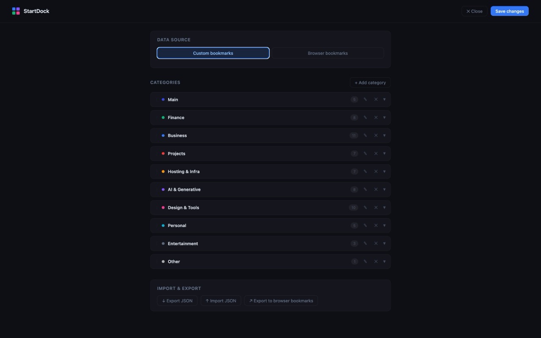
Task: Click the "1" count badge on Other
Action: [355, 262]
